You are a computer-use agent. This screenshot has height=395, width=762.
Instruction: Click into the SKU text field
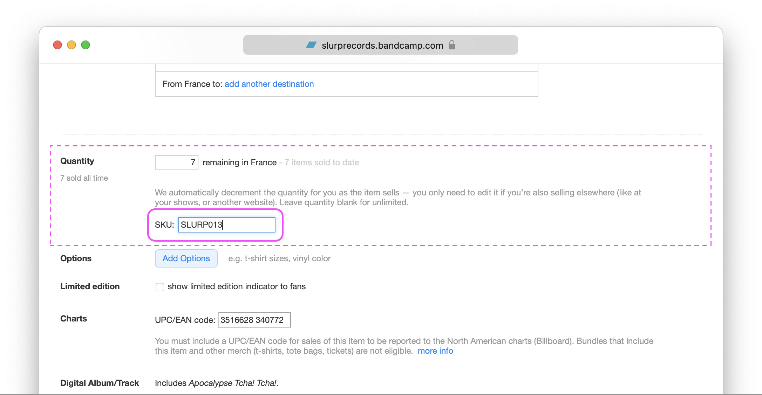[x=226, y=225]
